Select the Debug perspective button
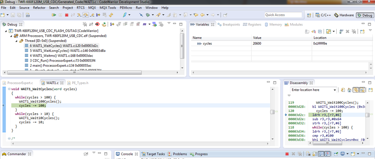375x159 pixels. click(x=364, y=15)
